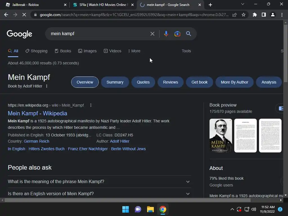The height and width of the screenshot is (216, 288).
Task: Select the Quotes chip
Action: pyautogui.click(x=143, y=82)
